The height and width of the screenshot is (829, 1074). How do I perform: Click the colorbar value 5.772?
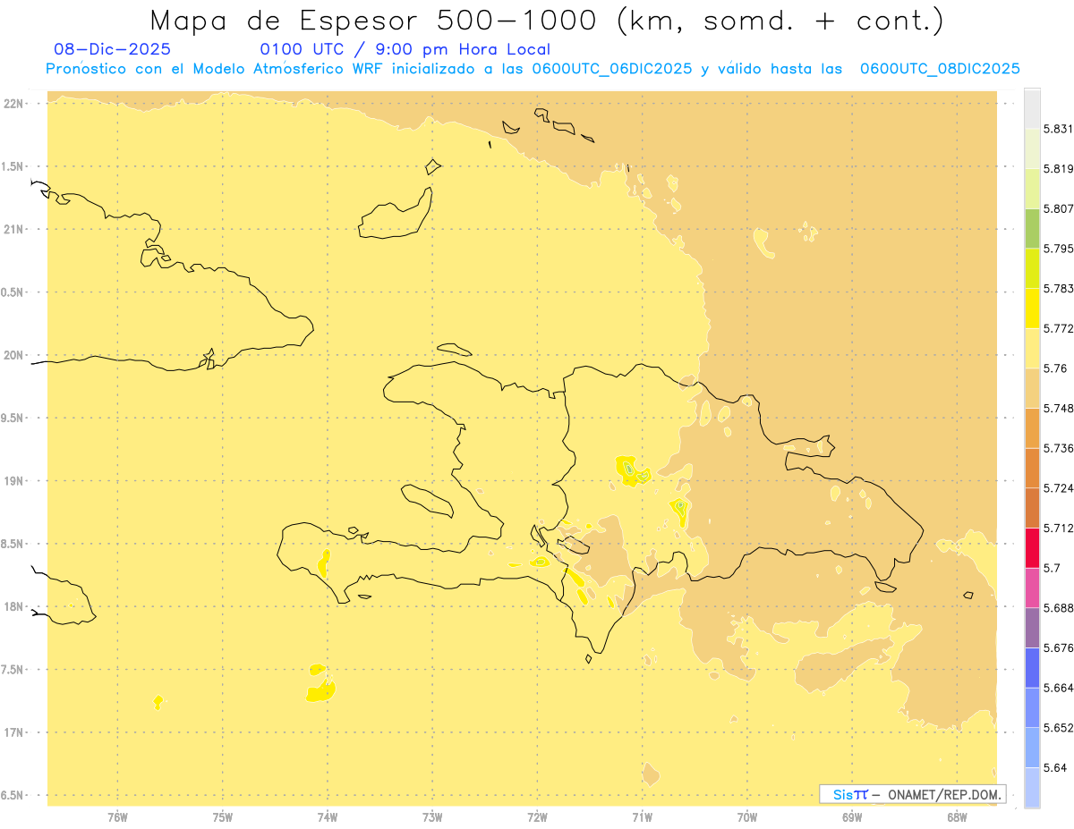pos(1058,328)
